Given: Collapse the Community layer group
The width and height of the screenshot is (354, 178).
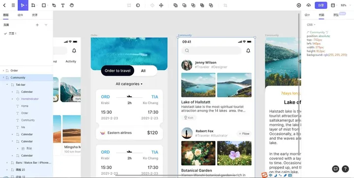Looking at the screenshot, I should (3, 78).
